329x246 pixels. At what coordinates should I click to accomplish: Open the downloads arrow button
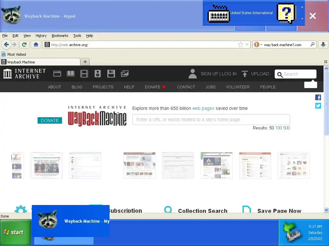[x=323, y=45]
